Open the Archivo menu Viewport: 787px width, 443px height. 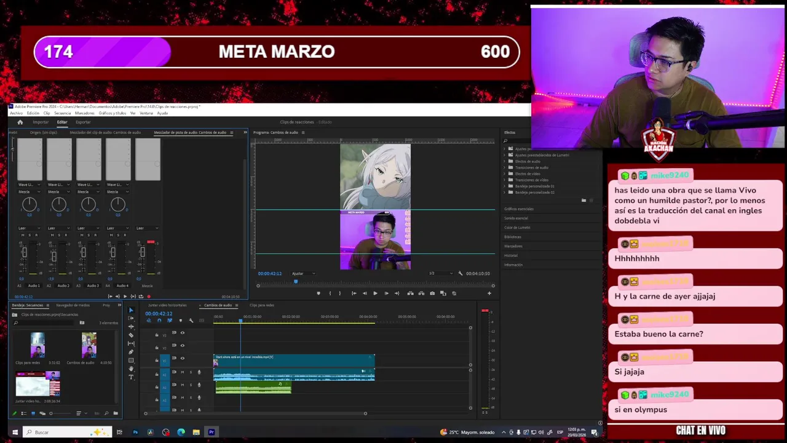16,113
